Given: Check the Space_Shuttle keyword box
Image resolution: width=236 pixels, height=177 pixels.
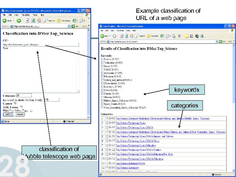Looking at the screenshot, I should point(102,104).
